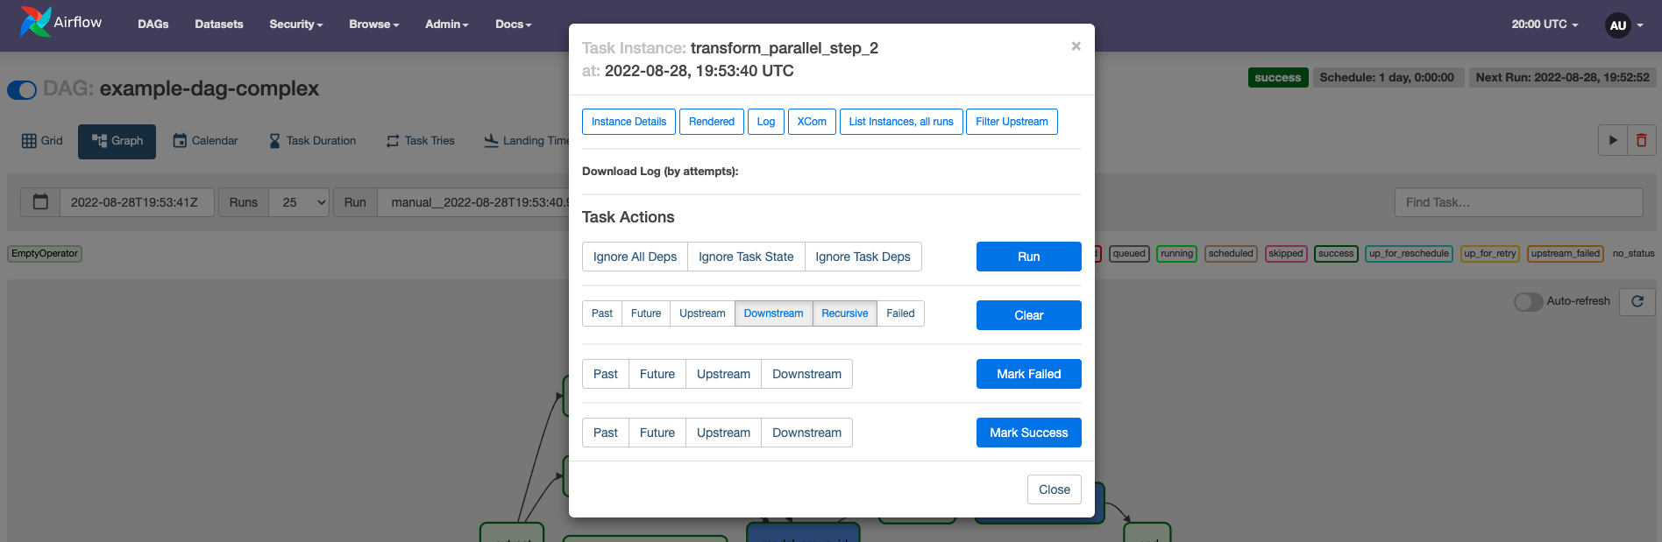The image size is (1662, 542).
Task: Toggle Upstream in the Mark Success row
Action: click(x=723, y=433)
